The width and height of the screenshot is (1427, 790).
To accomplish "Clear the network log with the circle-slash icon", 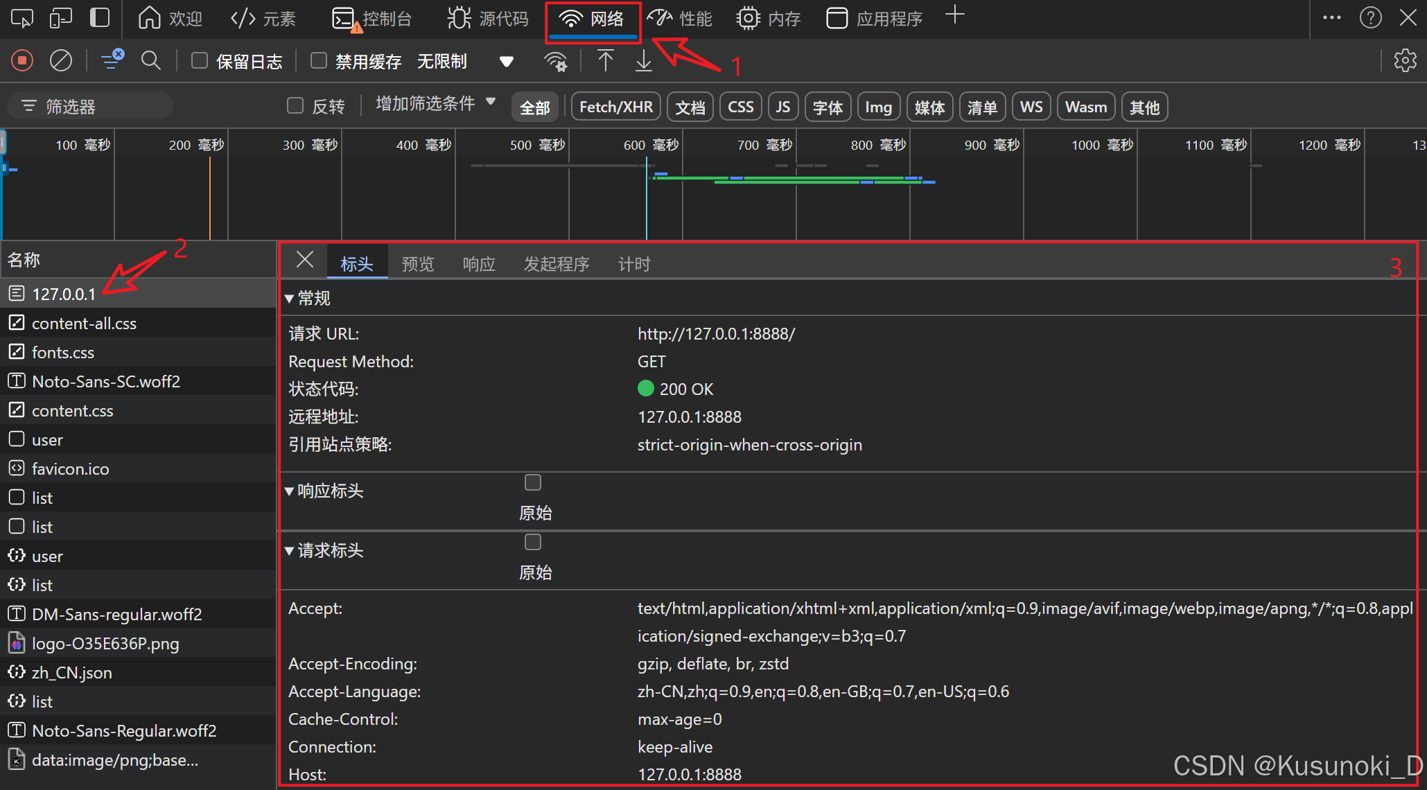I will [61, 61].
